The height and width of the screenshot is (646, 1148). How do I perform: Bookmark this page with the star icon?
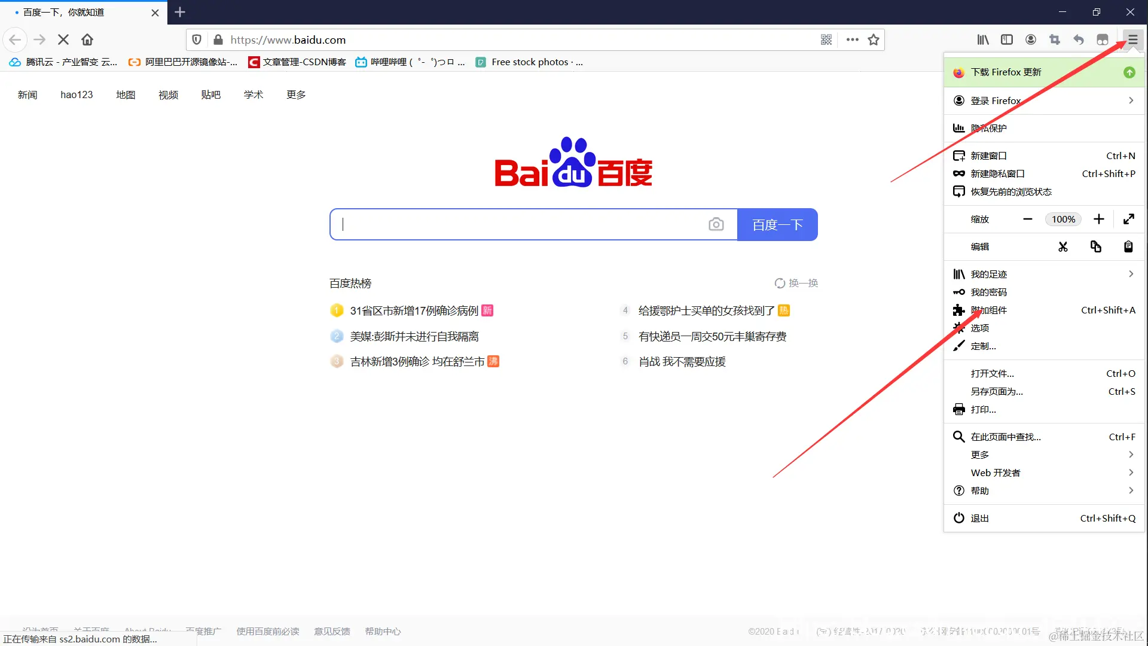pos(873,39)
